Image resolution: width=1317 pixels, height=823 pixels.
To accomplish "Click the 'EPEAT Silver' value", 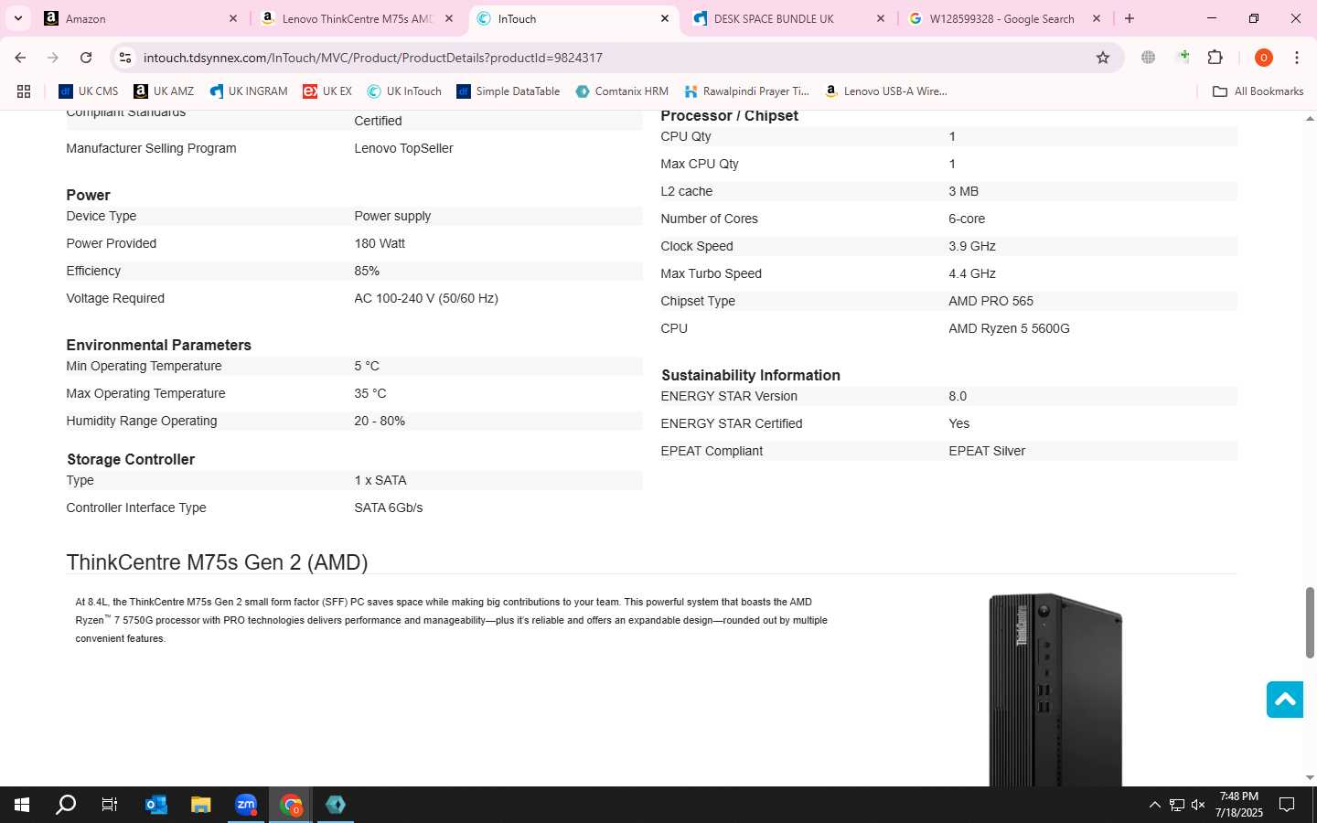I will 987,451.
